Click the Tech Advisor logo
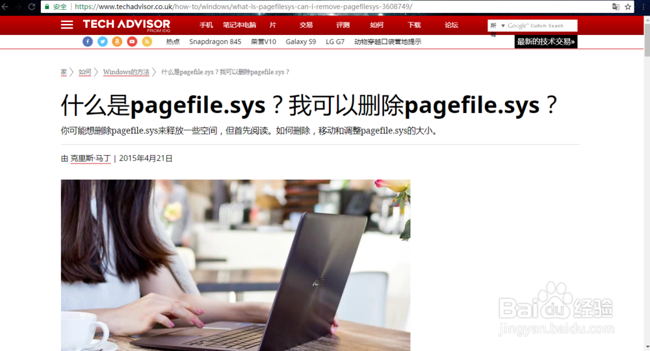This screenshot has height=351, width=650. coord(127,25)
